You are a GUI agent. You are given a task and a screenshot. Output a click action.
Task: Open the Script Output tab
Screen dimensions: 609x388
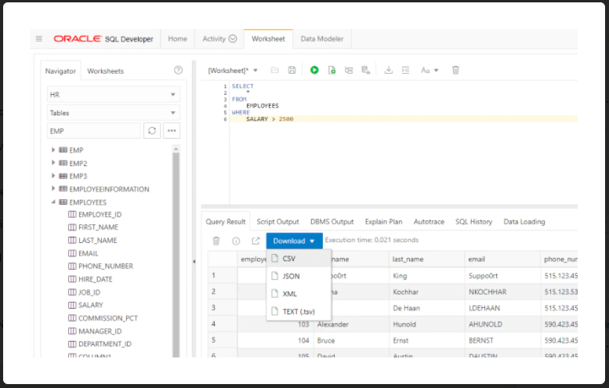click(x=277, y=222)
